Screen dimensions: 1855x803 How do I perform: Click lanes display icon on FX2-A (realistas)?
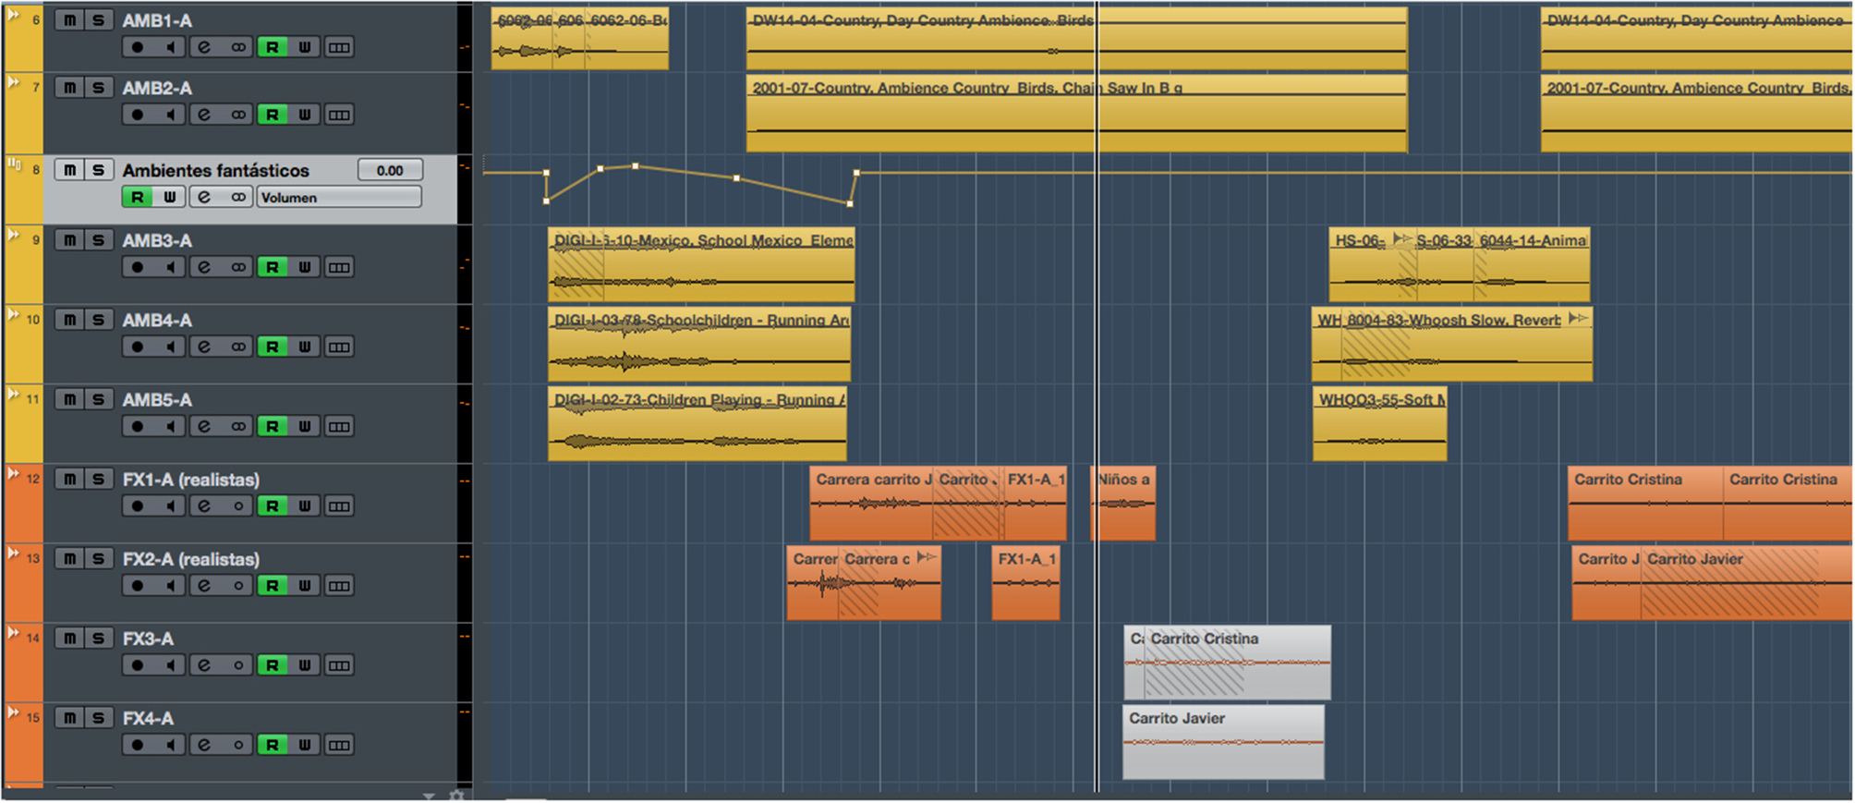(339, 585)
